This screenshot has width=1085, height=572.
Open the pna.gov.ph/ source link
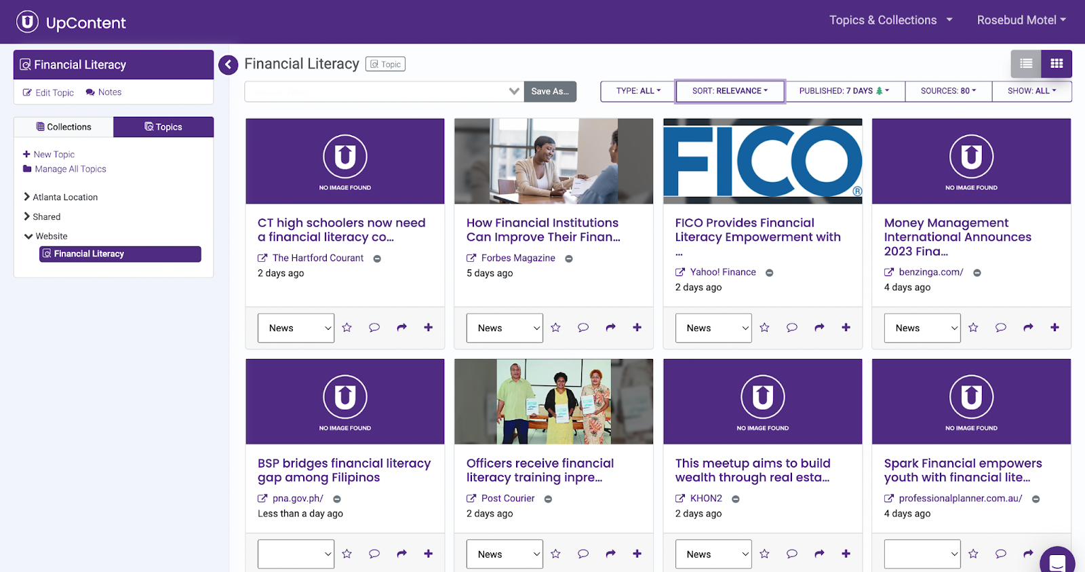[x=298, y=498]
